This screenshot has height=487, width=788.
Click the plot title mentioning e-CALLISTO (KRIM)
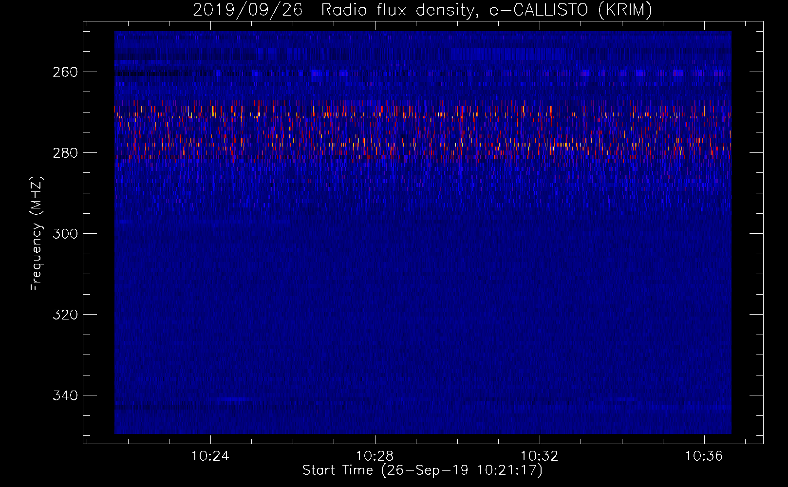coord(422,10)
